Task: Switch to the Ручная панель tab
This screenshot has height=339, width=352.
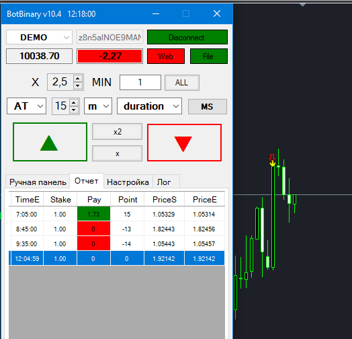Action: tap(38, 182)
